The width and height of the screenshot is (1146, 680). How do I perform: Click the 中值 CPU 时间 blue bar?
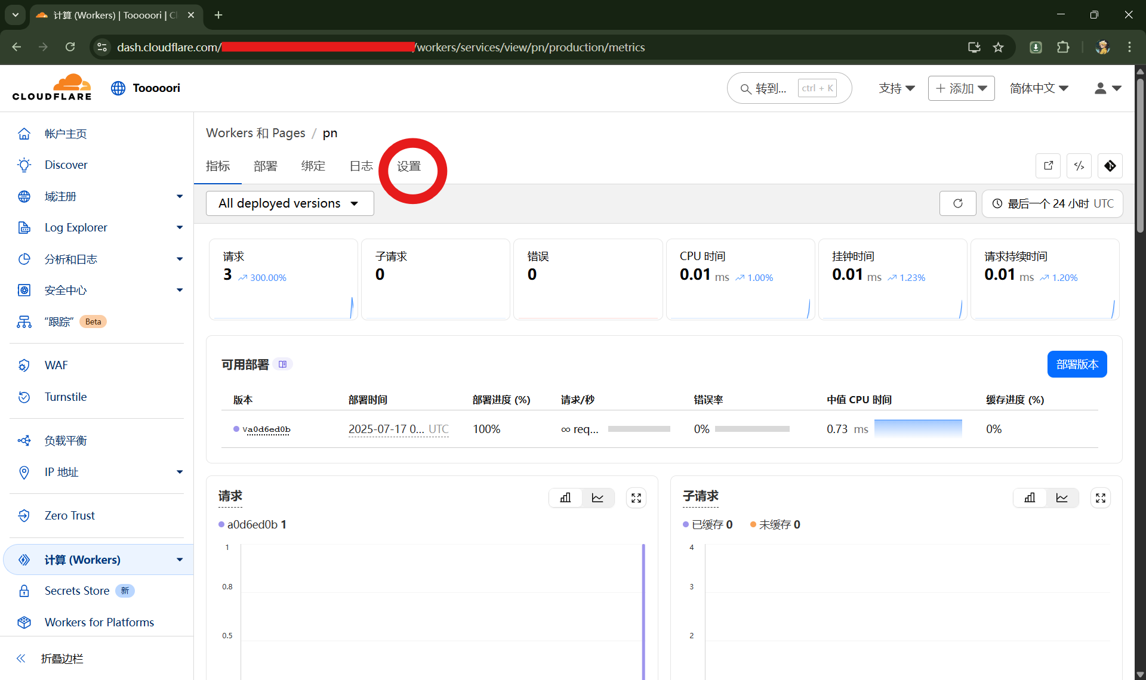[918, 428]
